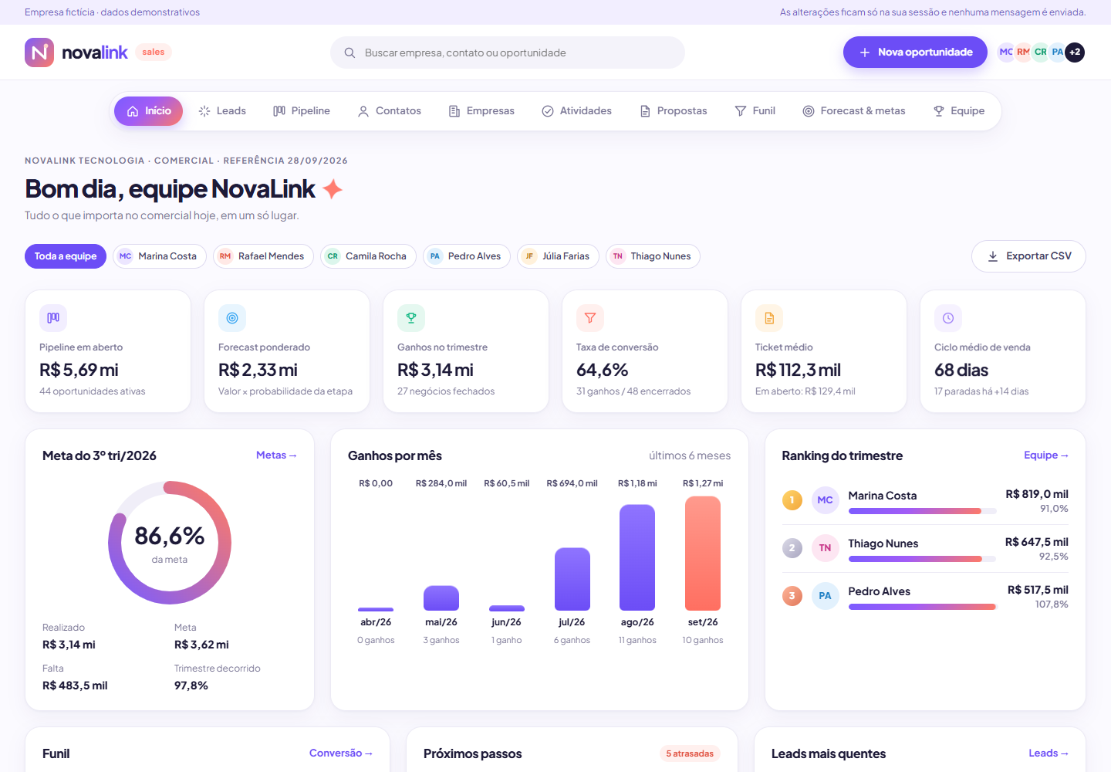Create a Nova oportunidade
This screenshot has height=772, width=1111.
click(x=915, y=52)
